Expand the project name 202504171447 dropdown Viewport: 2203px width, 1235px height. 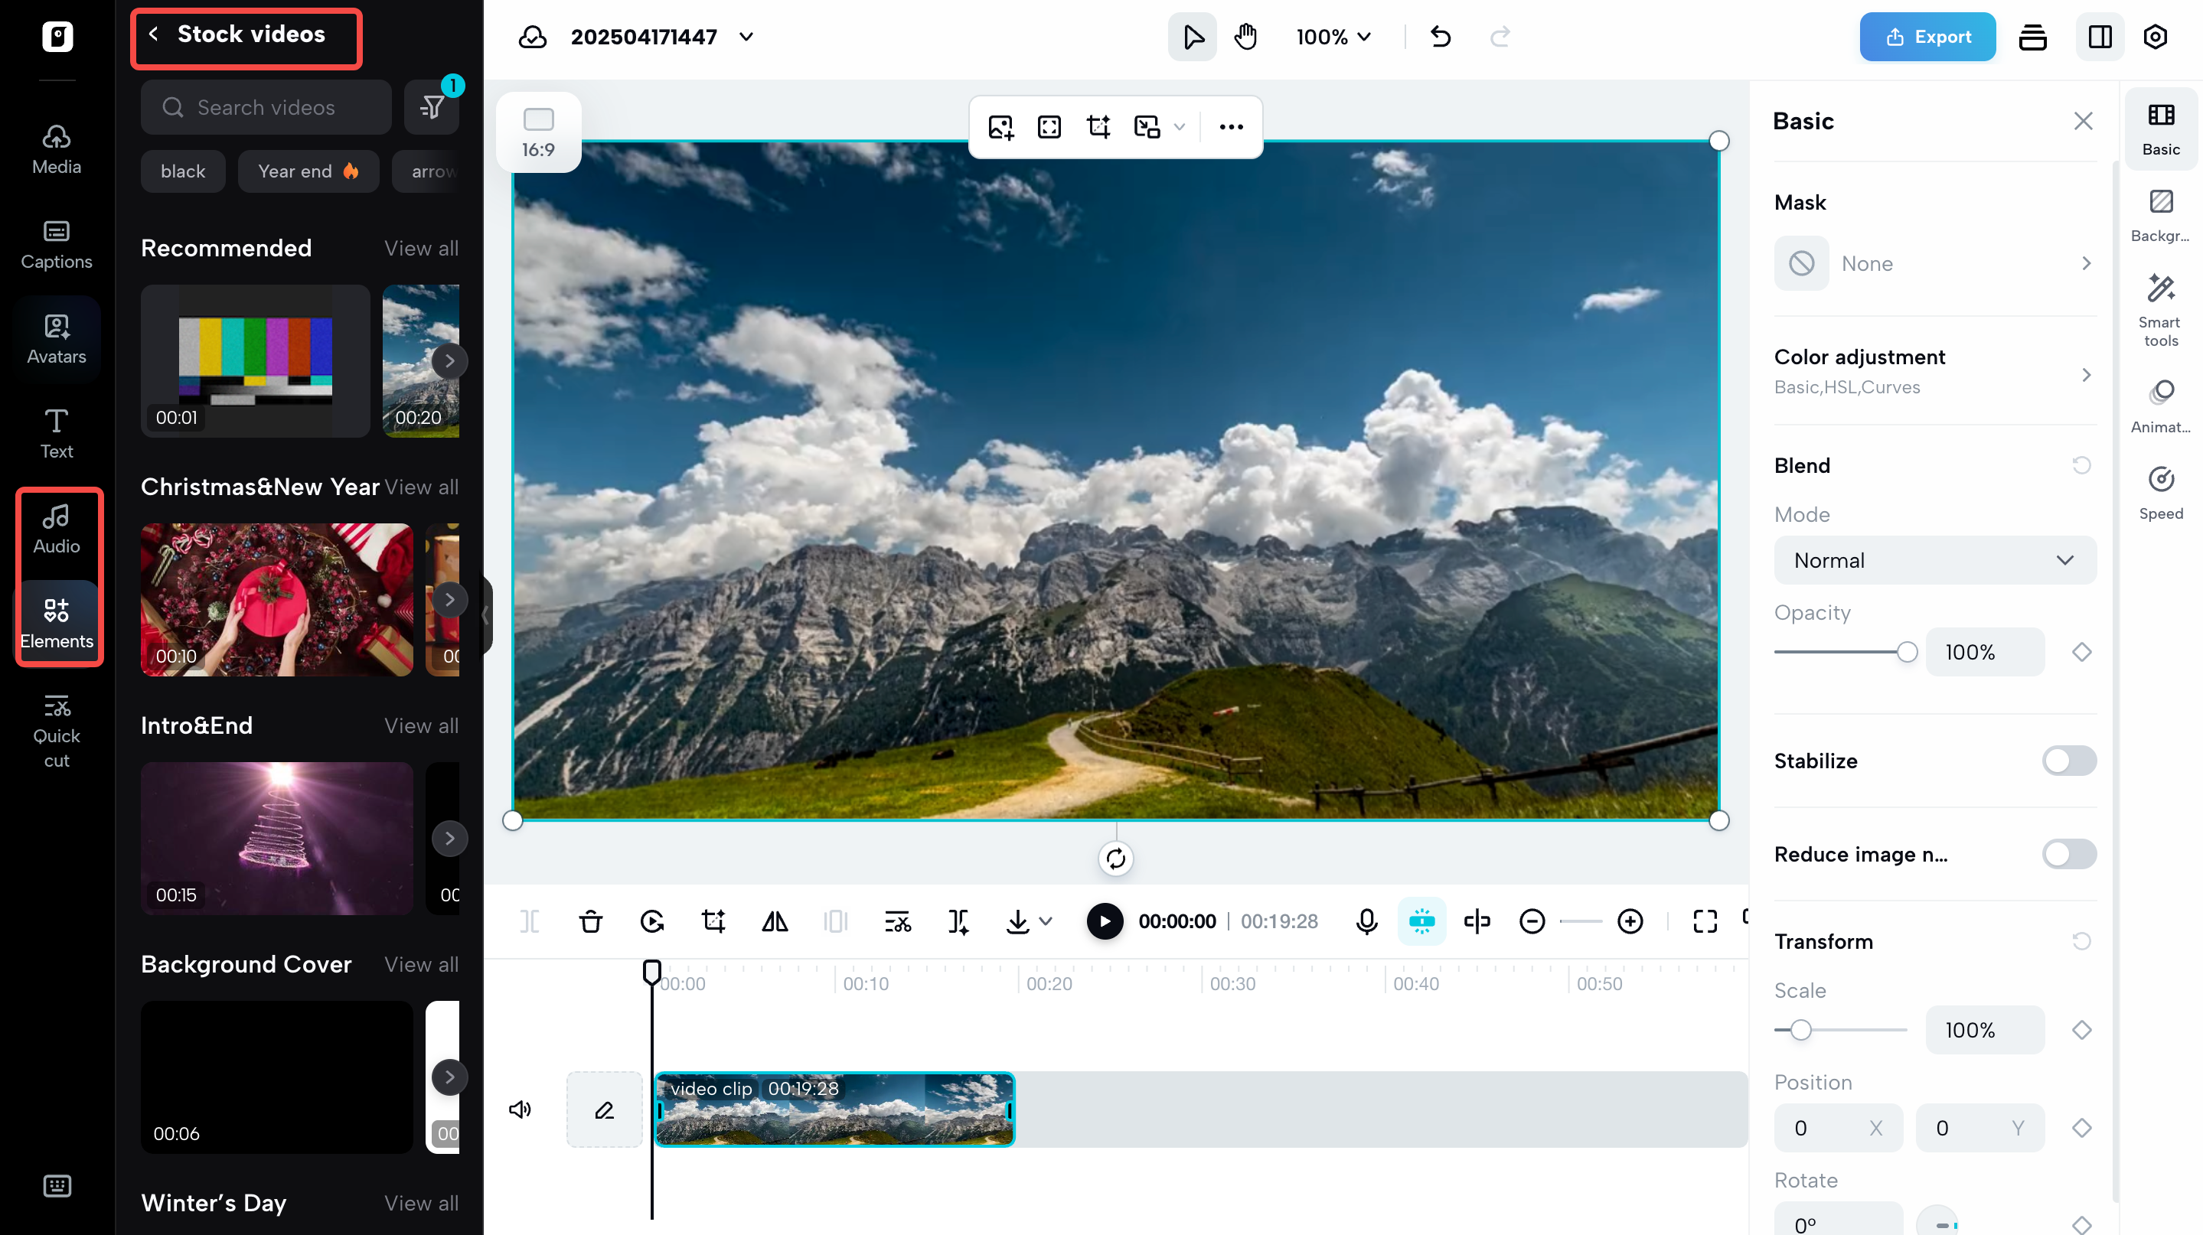coord(745,37)
